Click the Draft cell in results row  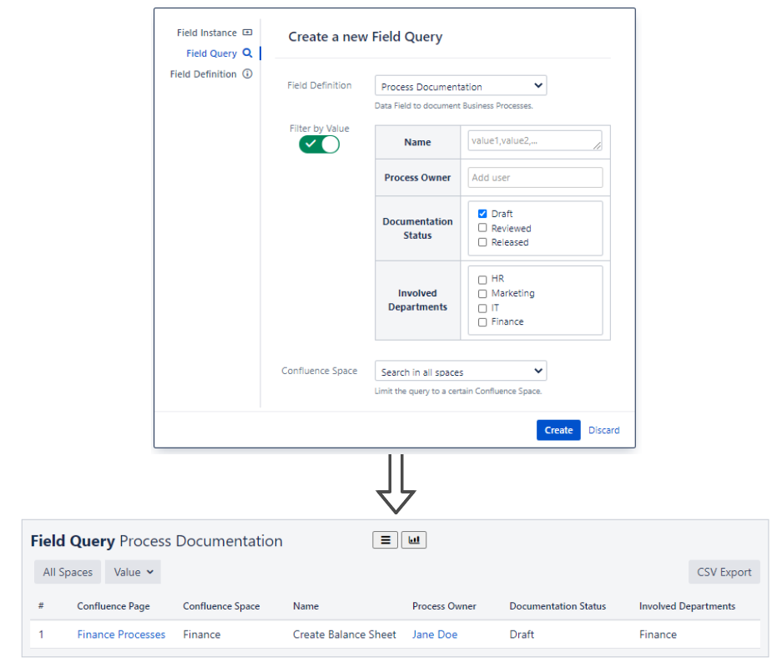522,635
